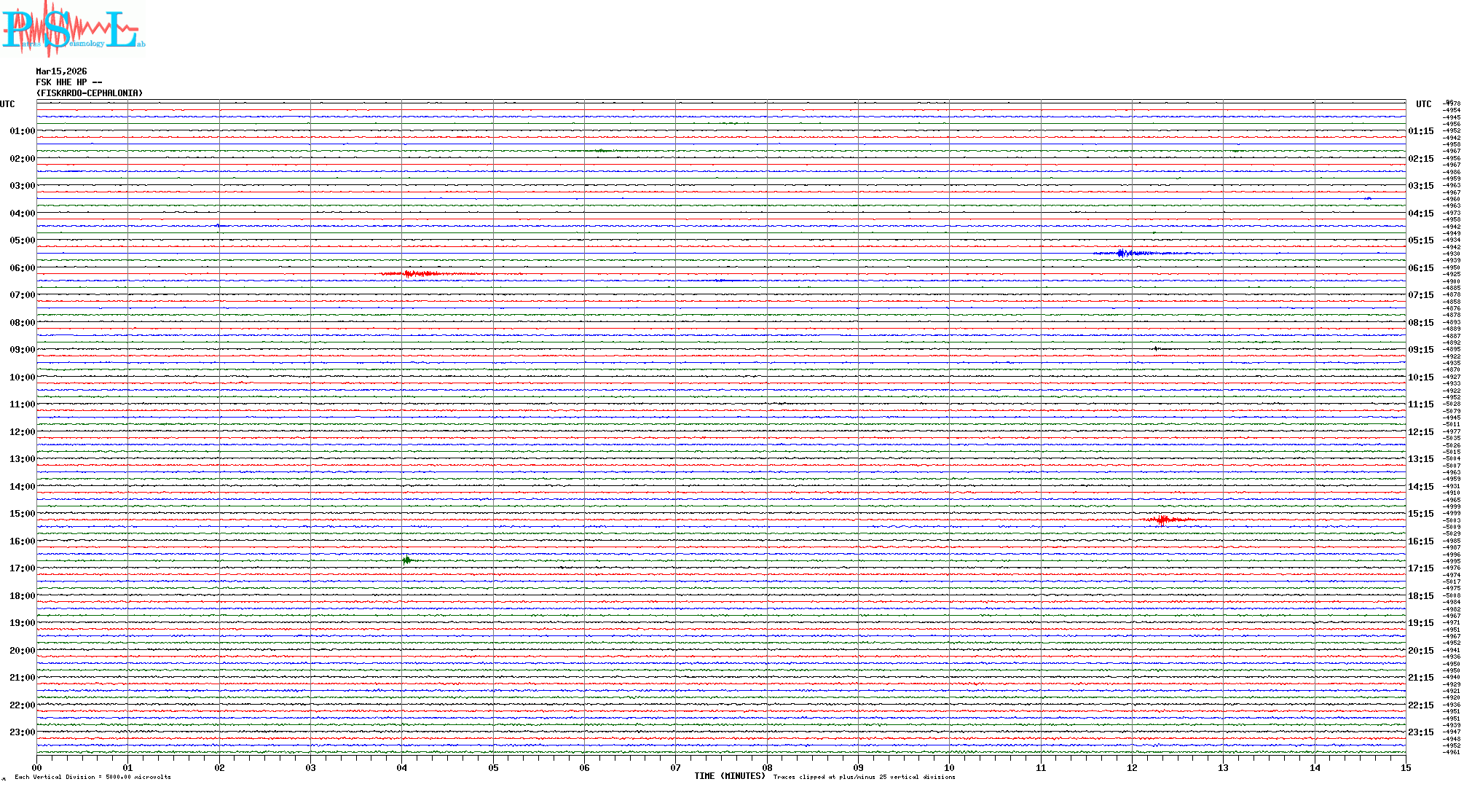This screenshot has height=787, width=1464.
Task: Click the 12:00 hour label on left
Action: (x=22, y=432)
